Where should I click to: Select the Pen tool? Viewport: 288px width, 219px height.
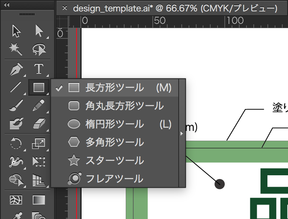16,69
